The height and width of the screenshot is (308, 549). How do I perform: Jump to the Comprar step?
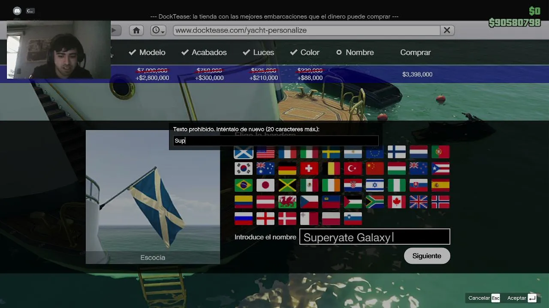coord(415,52)
